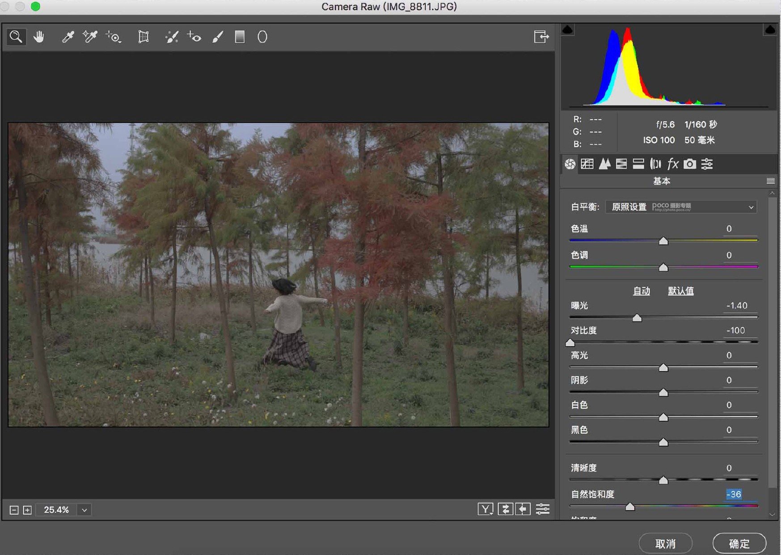Choose the Radial Filter tool
The width and height of the screenshot is (781, 555).
[262, 37]
